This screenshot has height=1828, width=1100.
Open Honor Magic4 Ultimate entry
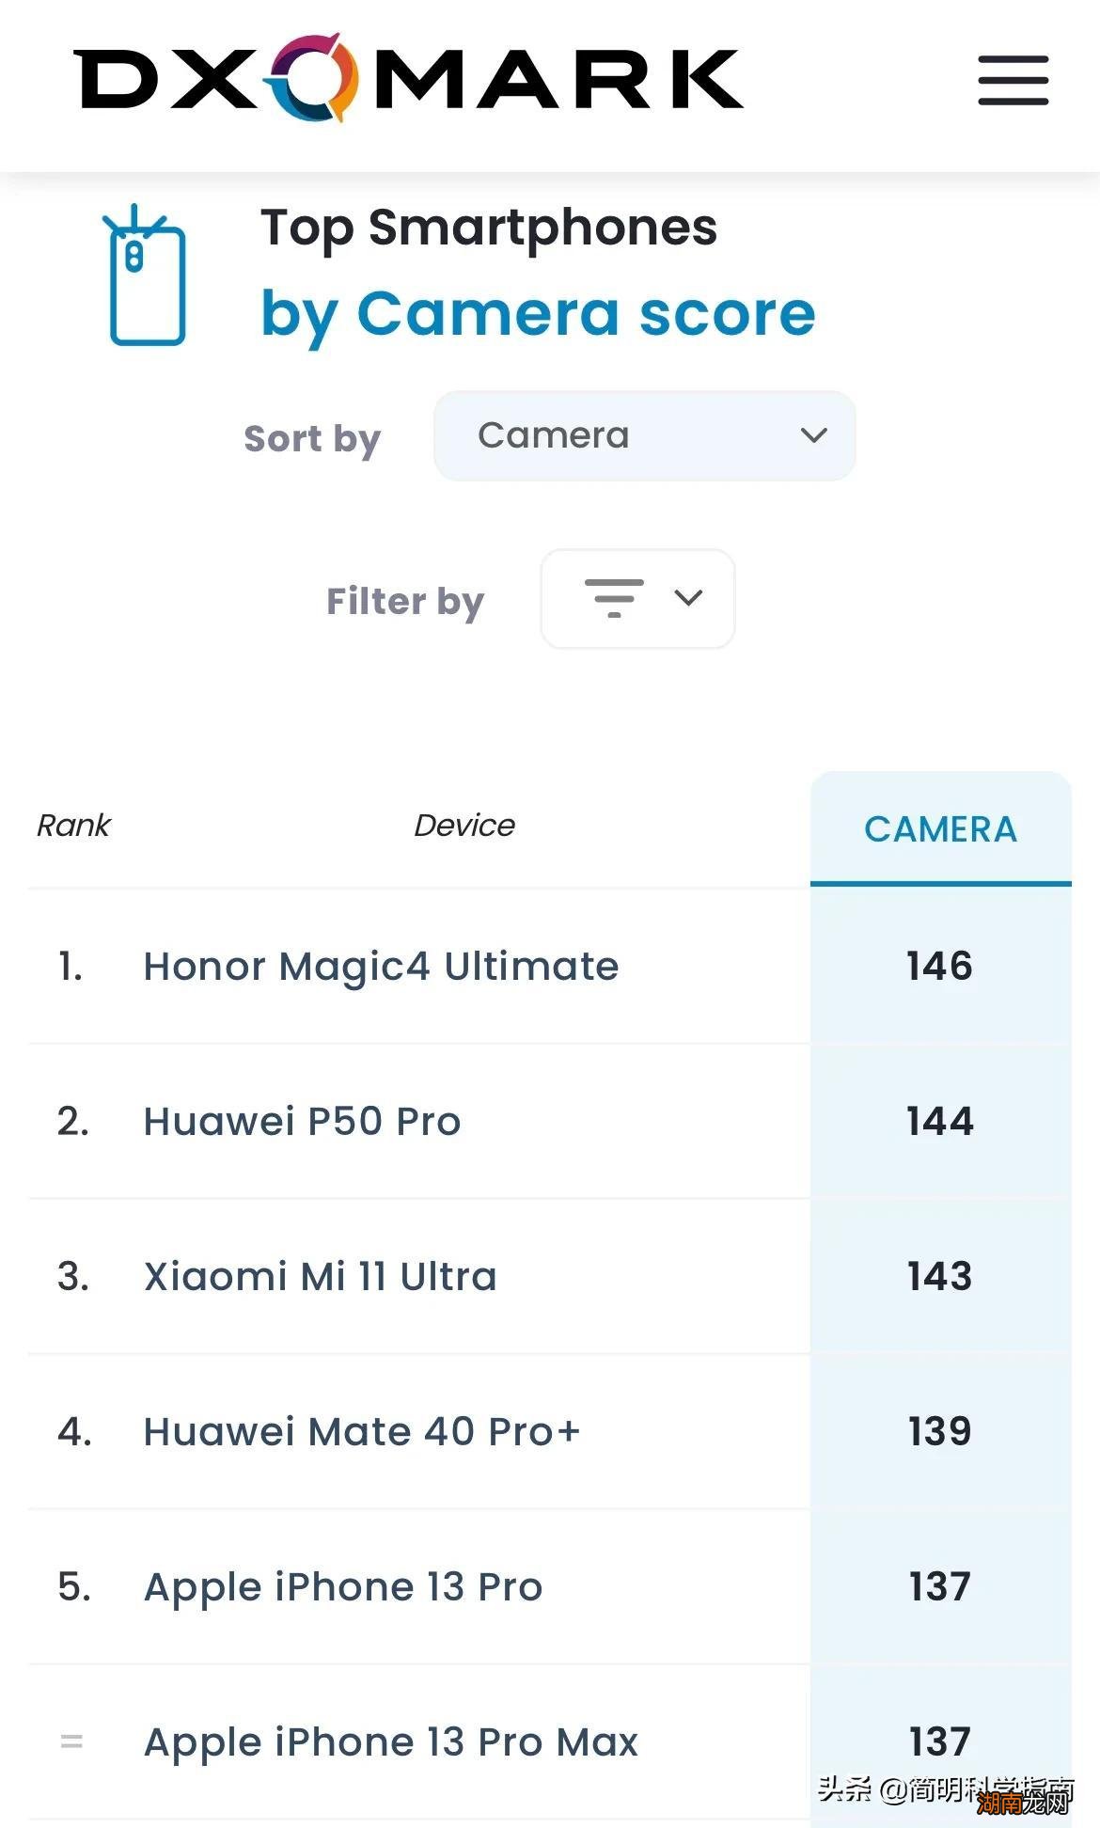tap(381, 967)
